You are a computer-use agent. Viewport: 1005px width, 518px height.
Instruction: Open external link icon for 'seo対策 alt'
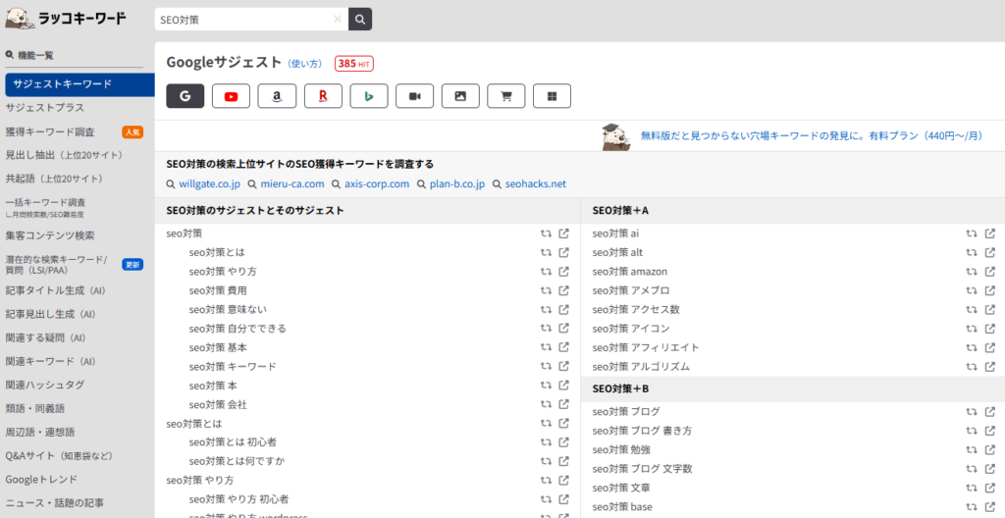(990, 252)
